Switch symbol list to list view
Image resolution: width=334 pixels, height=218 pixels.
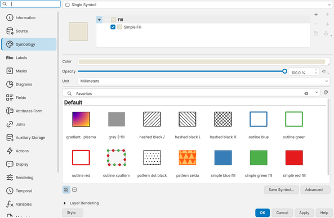74,189
